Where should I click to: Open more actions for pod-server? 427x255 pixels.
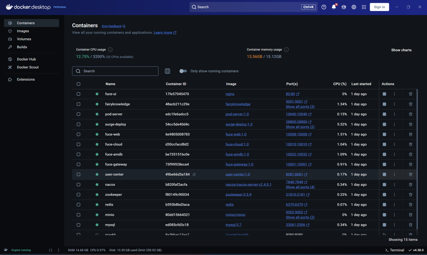pos(394,114)
